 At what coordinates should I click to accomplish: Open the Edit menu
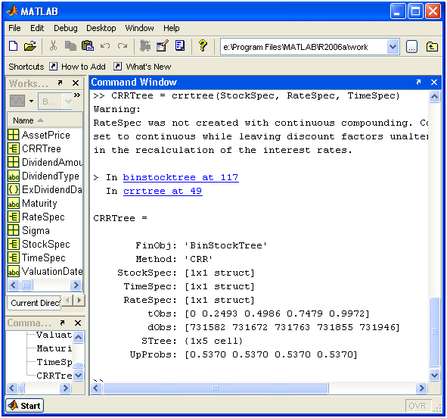(x=37, y=28)
